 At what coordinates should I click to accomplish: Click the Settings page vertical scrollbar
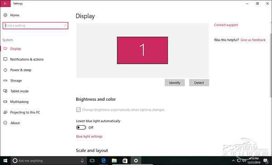271,65
